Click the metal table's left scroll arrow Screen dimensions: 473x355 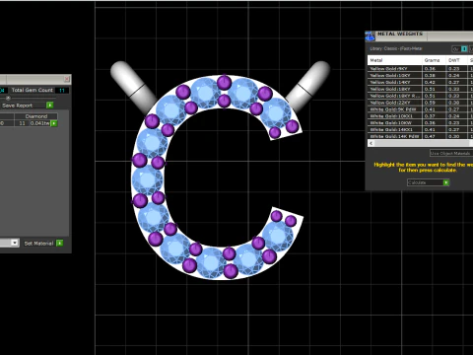click(372, 143)
